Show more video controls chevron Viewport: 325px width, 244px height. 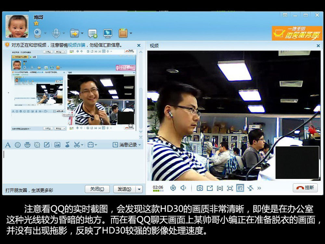coord(259,188)
